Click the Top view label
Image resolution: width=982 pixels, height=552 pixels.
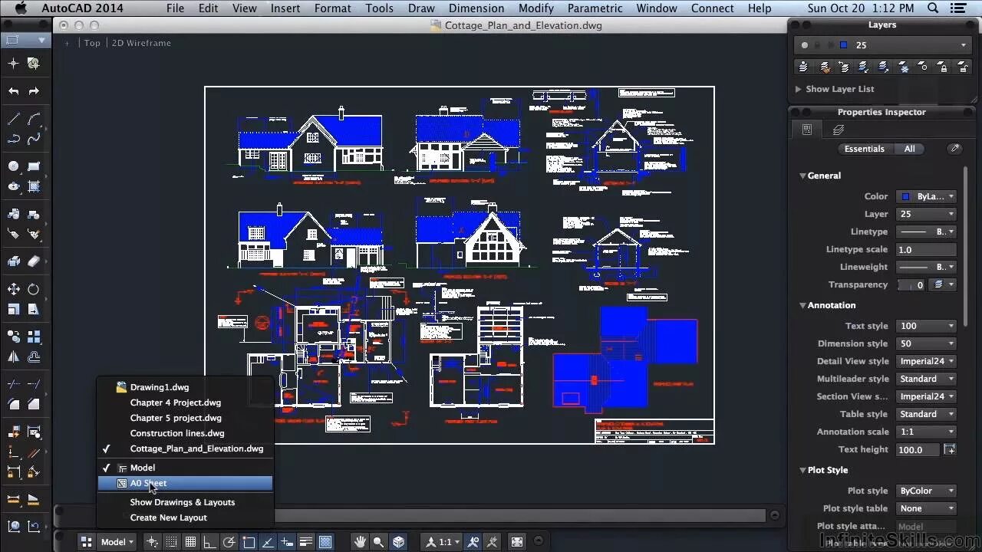[92, 43]
